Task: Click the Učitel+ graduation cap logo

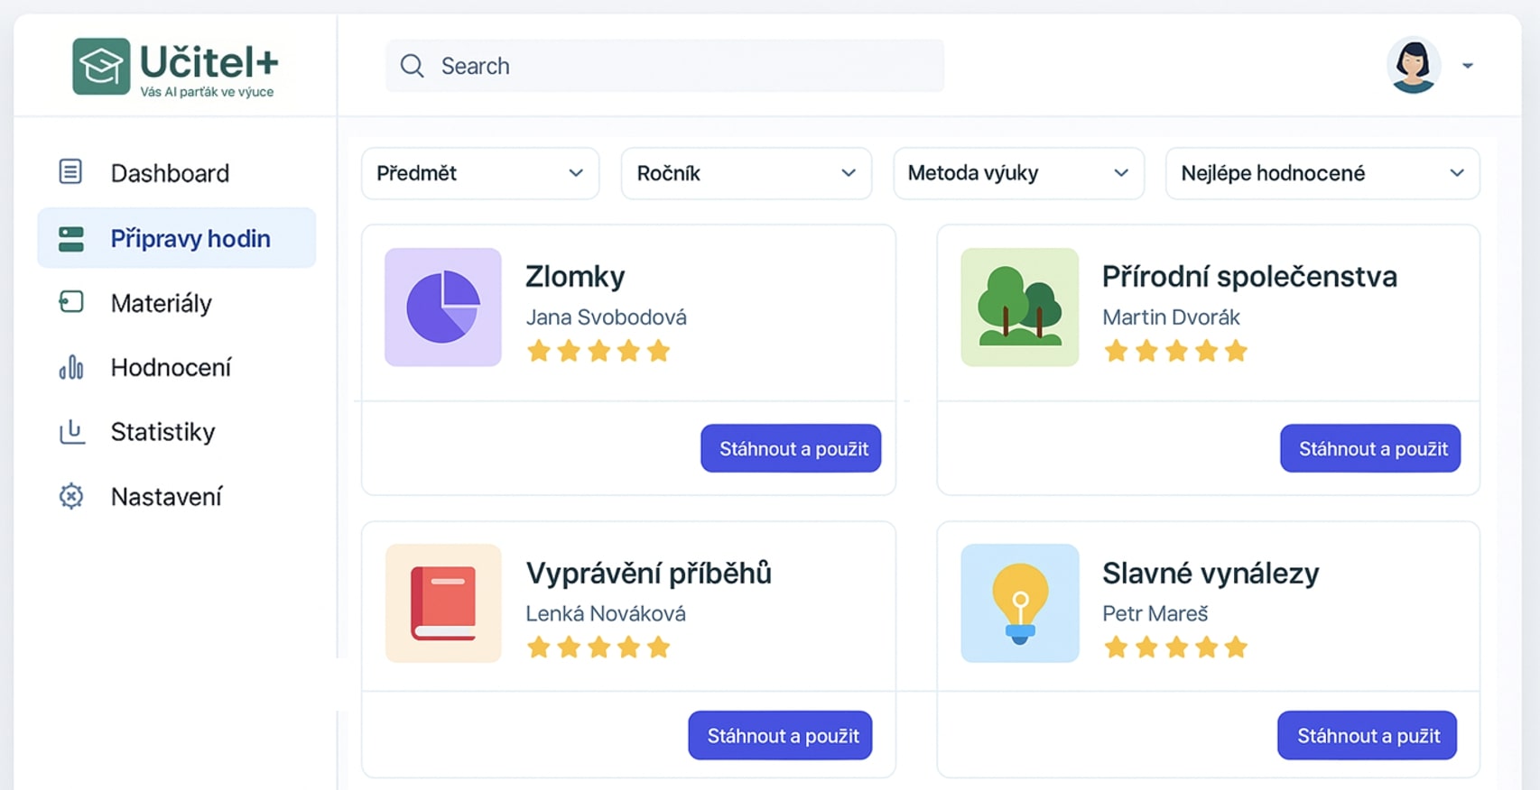Action: point(101,66)
